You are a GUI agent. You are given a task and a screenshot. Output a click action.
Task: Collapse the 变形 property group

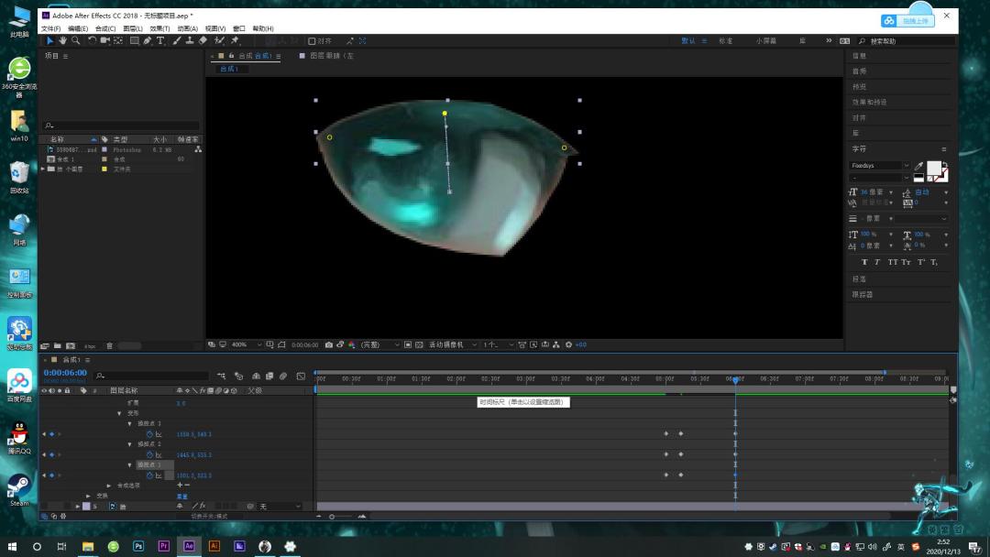click(119, 413)
